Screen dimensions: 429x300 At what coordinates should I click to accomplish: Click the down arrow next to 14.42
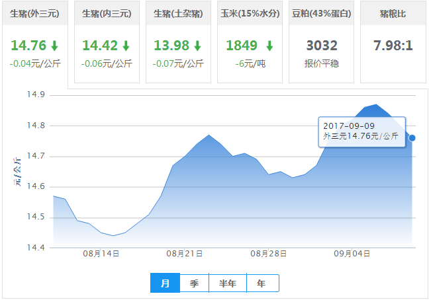126,46
